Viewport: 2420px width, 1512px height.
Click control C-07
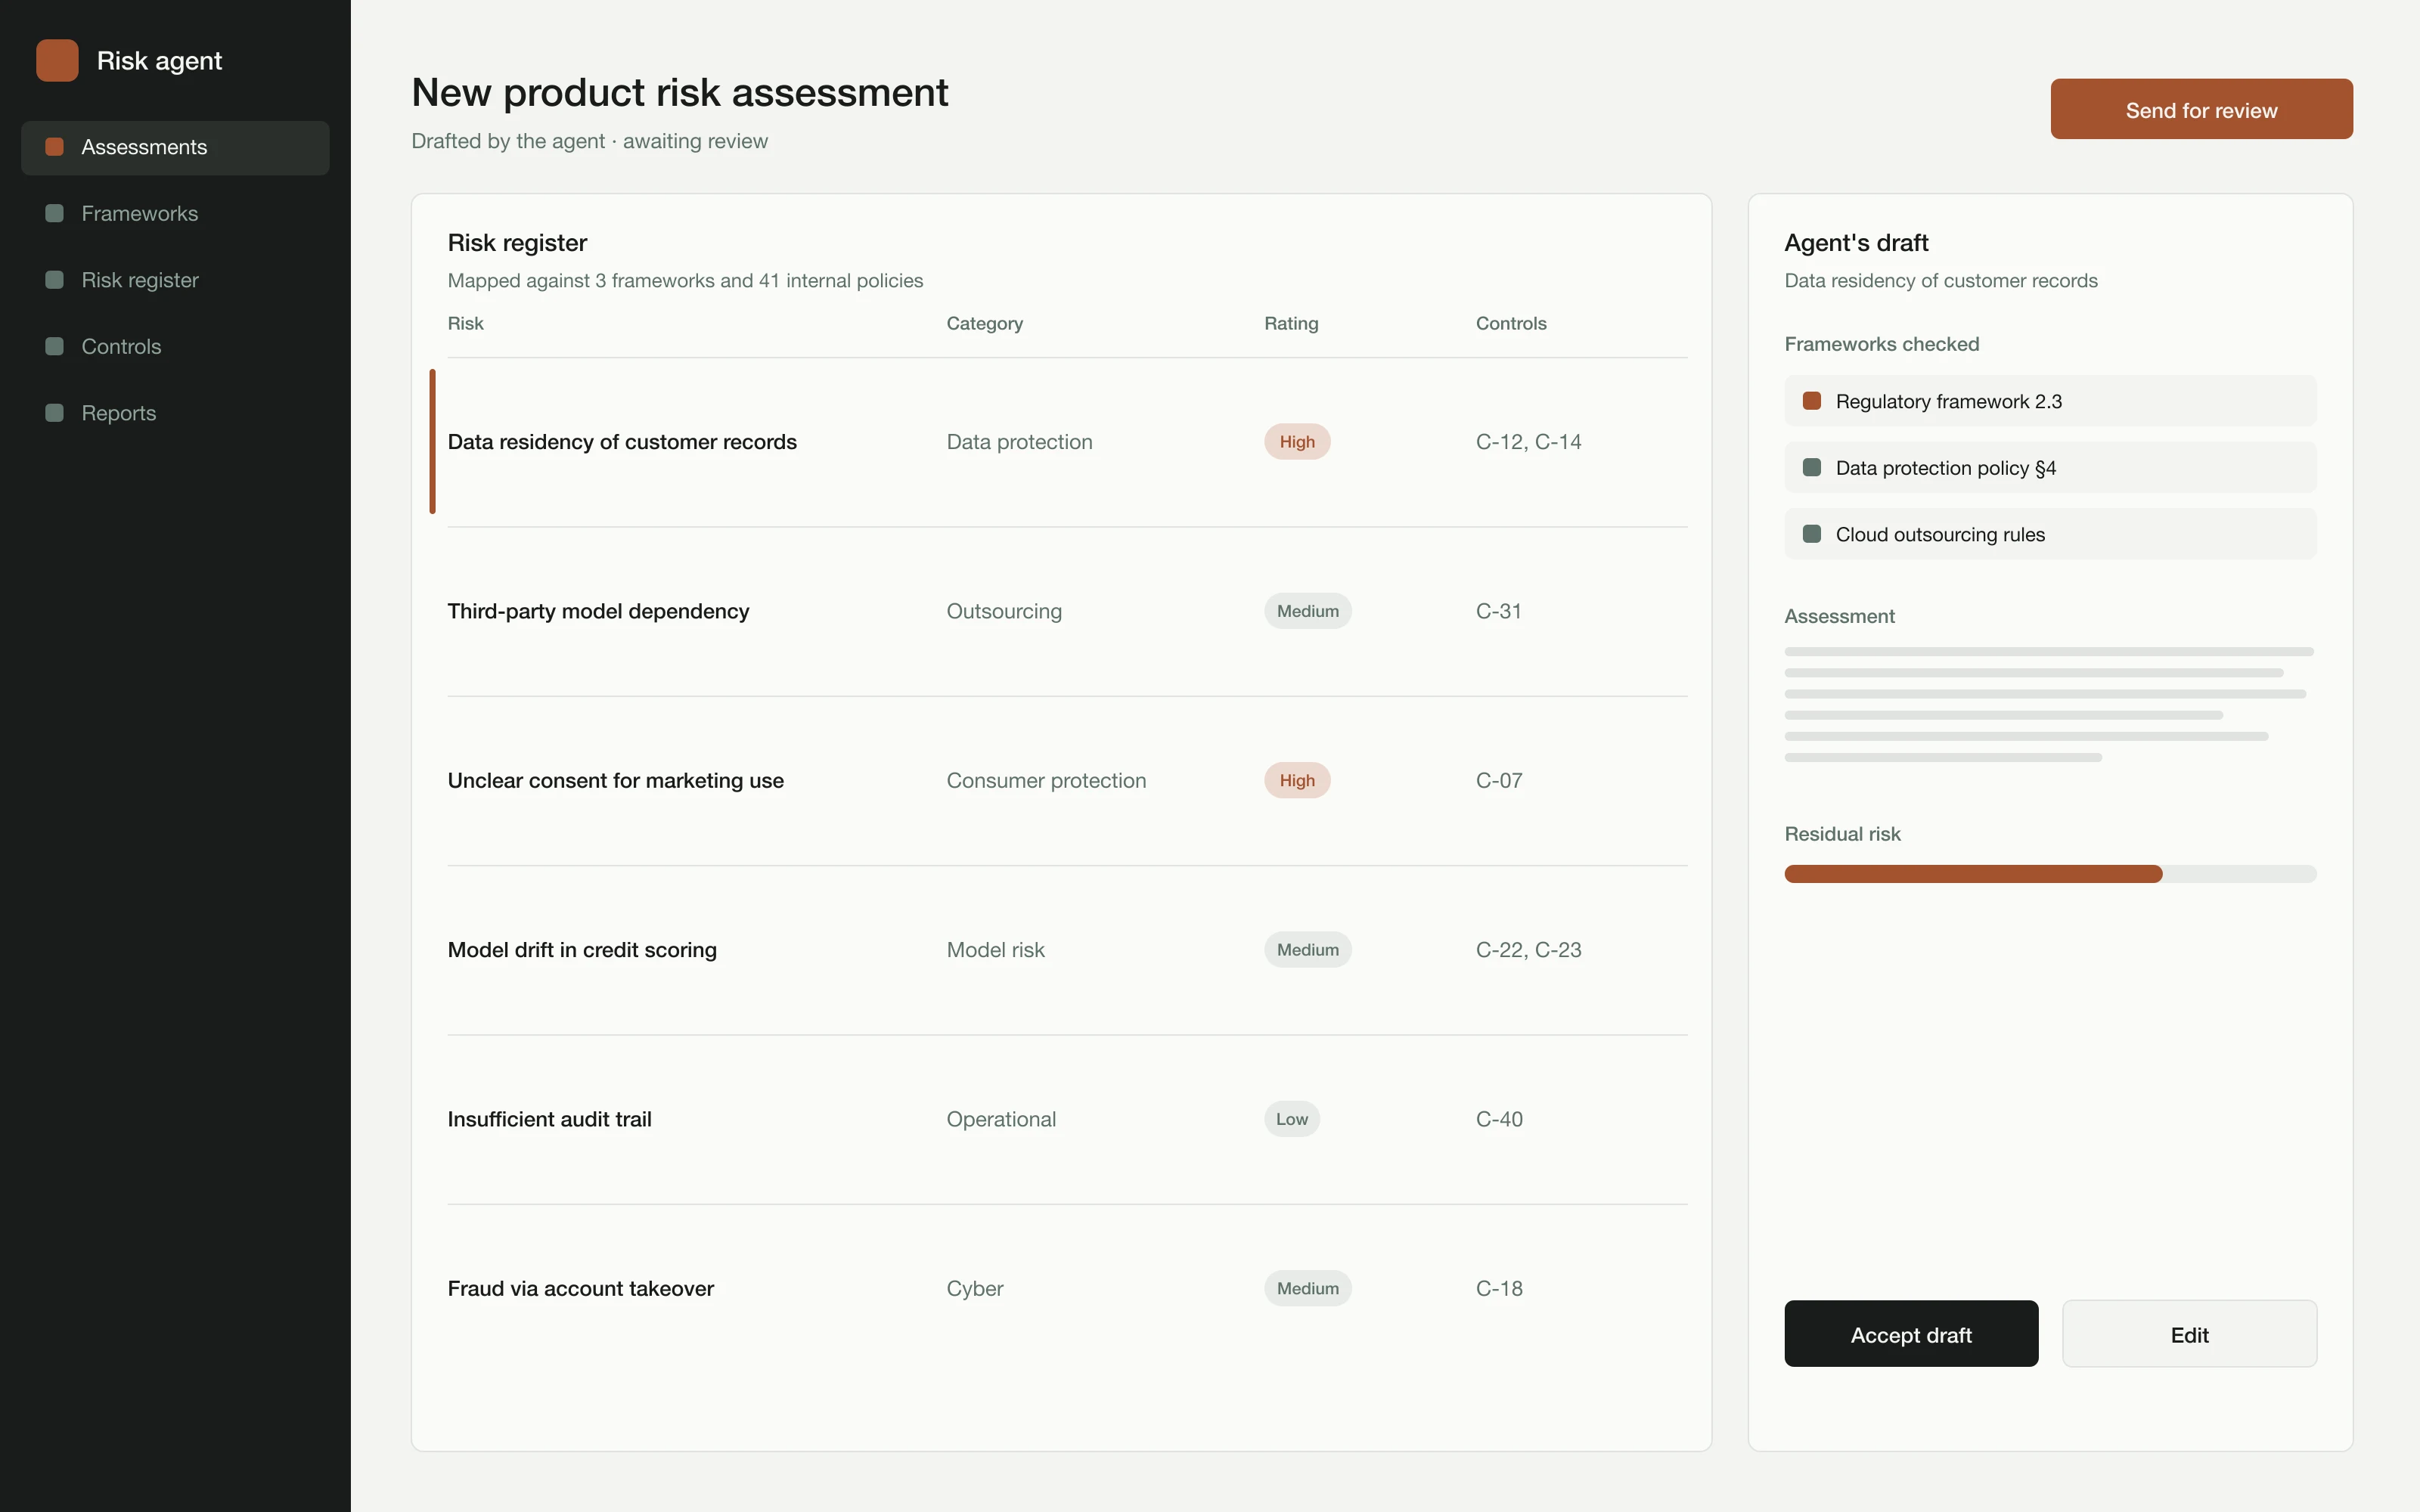tap(1499, 781)
